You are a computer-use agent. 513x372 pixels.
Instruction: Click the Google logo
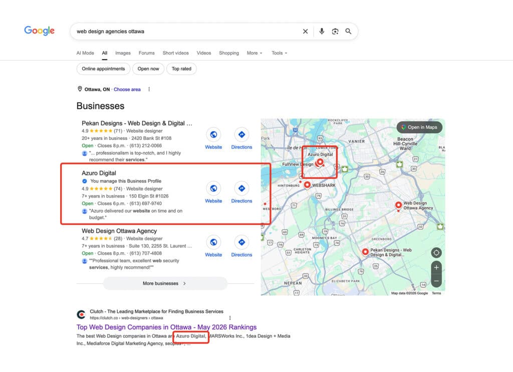tap(39, 30)
